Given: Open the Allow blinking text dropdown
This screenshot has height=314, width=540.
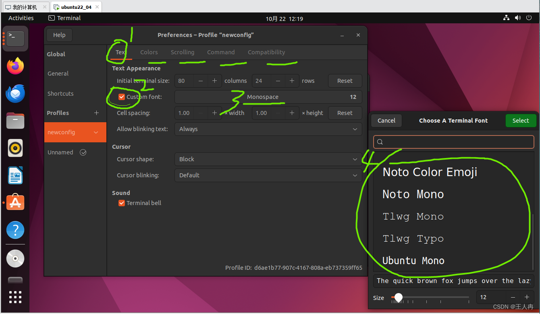Looking at the screenshot, I should click(268, 129).
